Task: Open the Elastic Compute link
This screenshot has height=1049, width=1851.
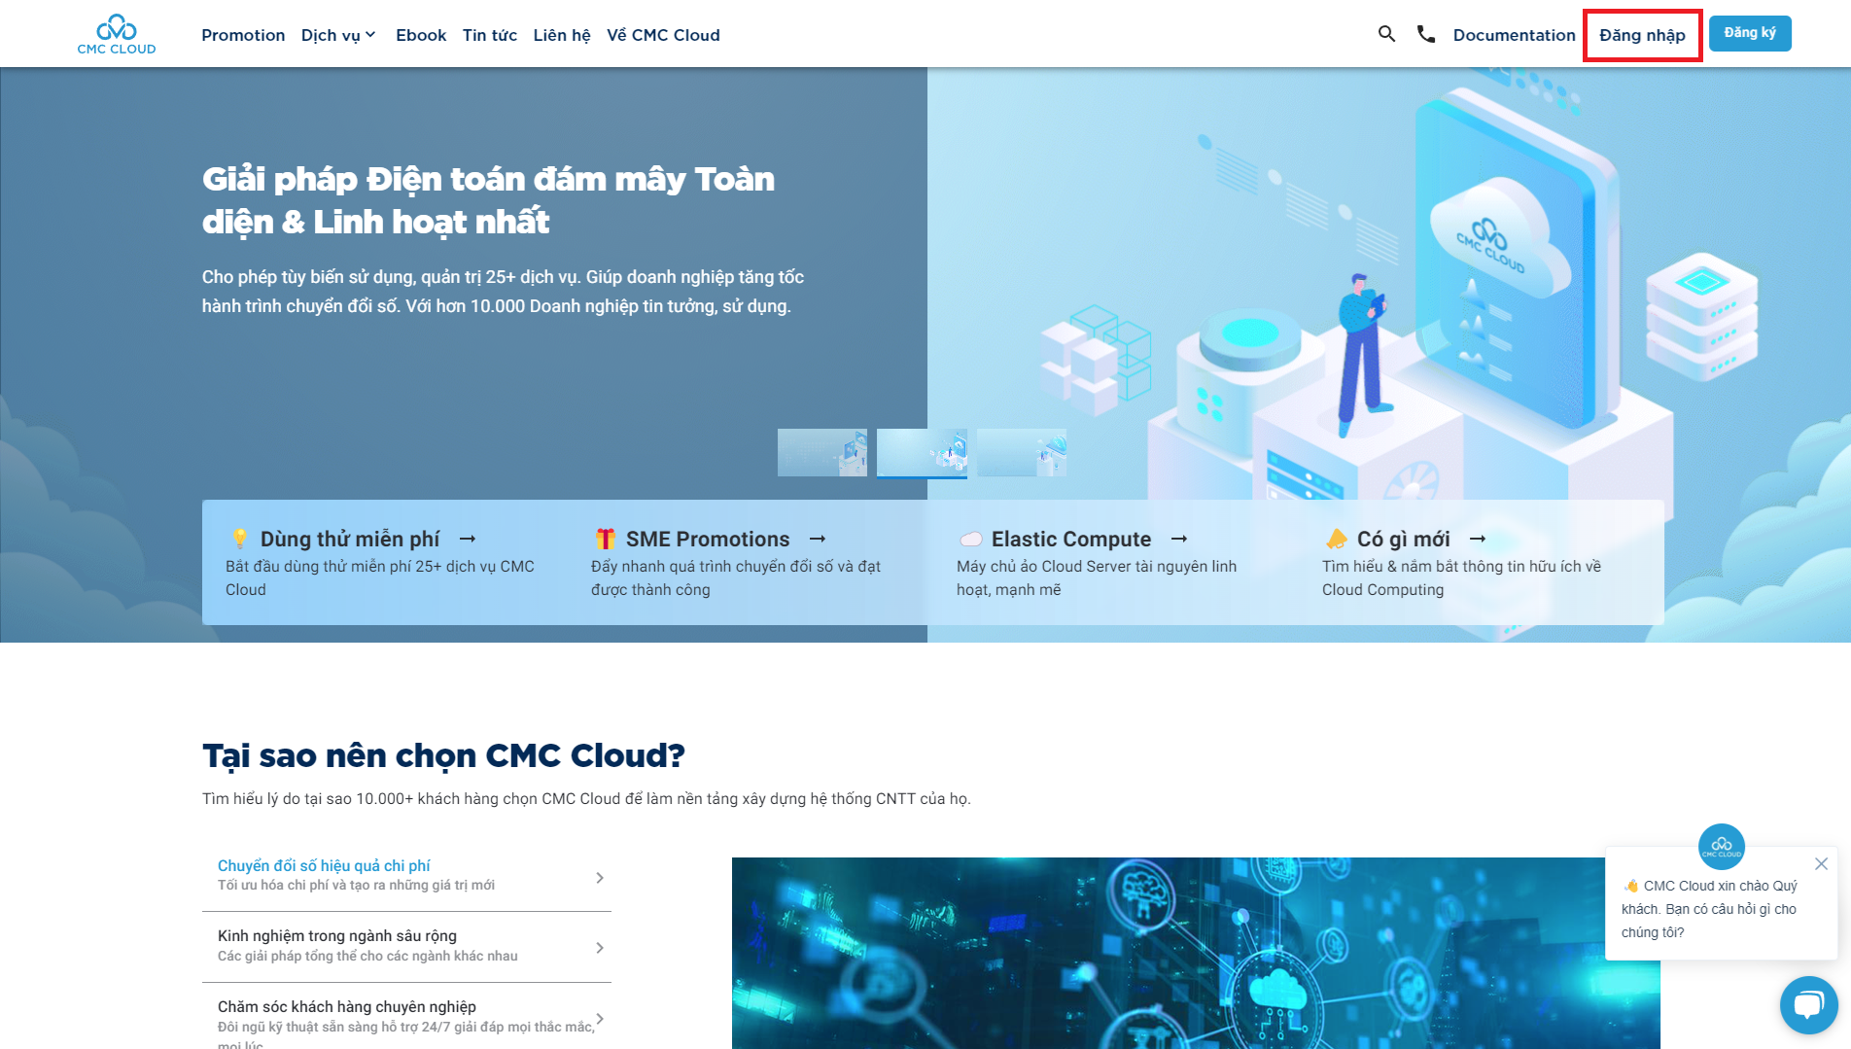Action: (x=1071, y=539)
